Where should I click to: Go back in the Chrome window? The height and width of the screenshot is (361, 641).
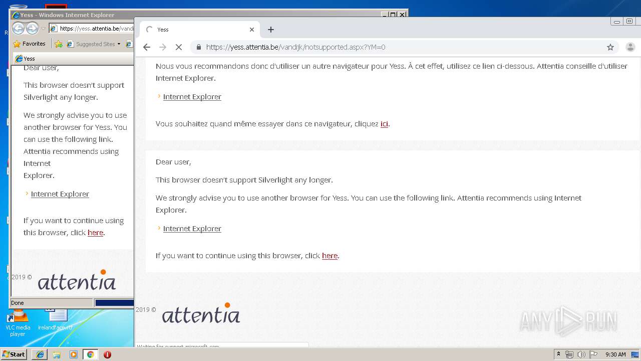pyautogui.click(x=146, y=47)
